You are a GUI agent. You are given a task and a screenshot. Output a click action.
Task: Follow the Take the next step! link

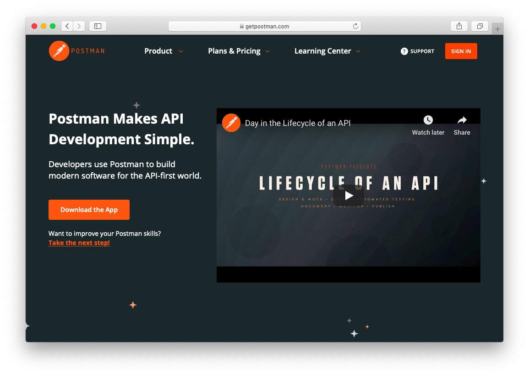tap(79, 243)
